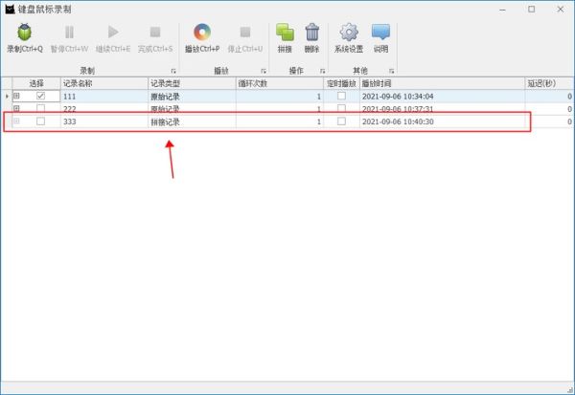575x395 pixels.
Task: Sort by the 循环次数 column header
Action: tap(280, 83)
